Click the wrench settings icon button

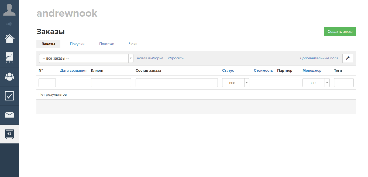[x=348, y=58]
